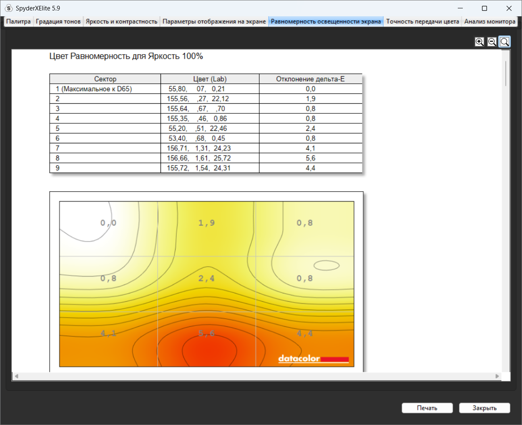Click the vertical scrollbar thumb of the report
This screenshot has height=425, width=522.
(506, 73)
